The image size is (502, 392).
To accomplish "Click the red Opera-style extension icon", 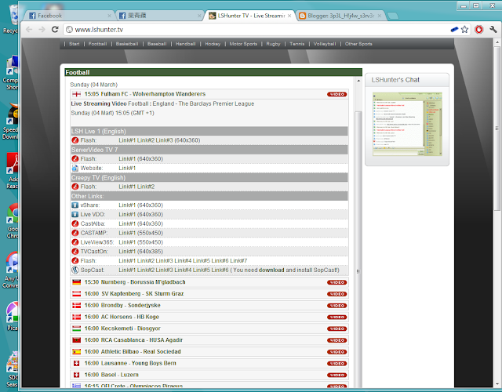I will point(479,30).
